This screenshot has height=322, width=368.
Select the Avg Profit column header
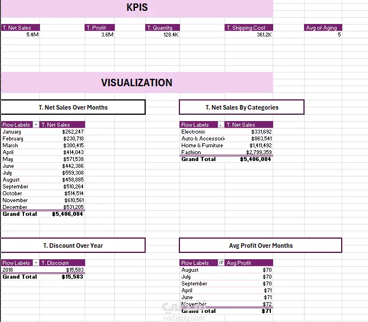coord(249,263)
